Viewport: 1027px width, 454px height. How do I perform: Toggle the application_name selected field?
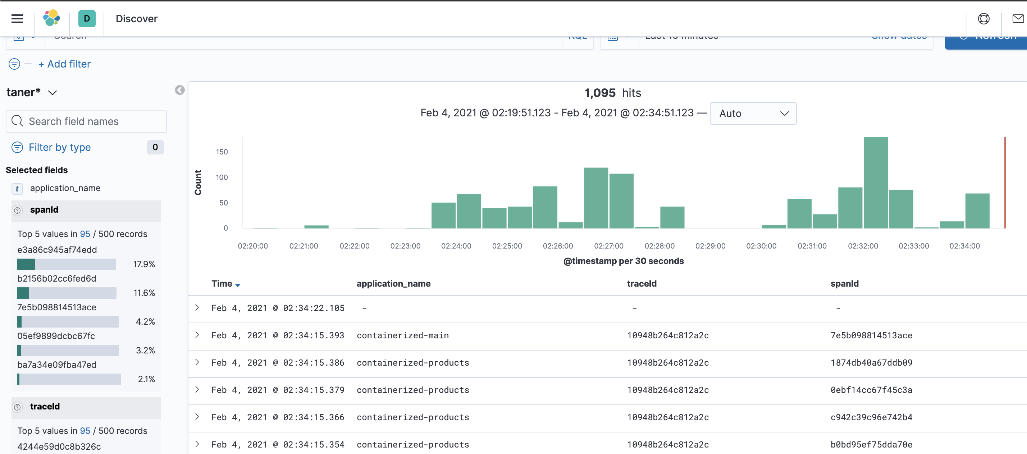tap(65, 188)
